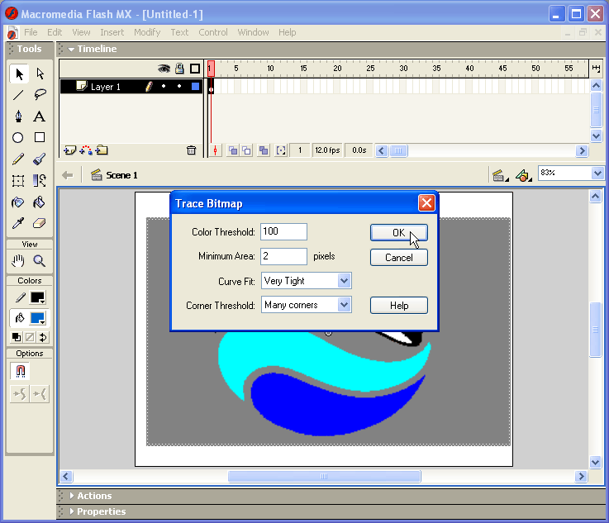Open the Edit menu

(x=55, y=32)
